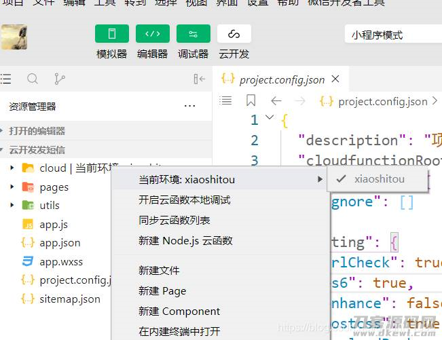Click the "description" key in the code
442x340 pixels.
click(352, 140)
